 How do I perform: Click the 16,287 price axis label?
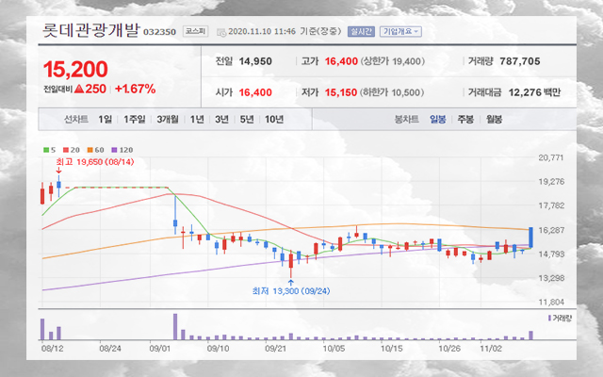pos(551,230)
